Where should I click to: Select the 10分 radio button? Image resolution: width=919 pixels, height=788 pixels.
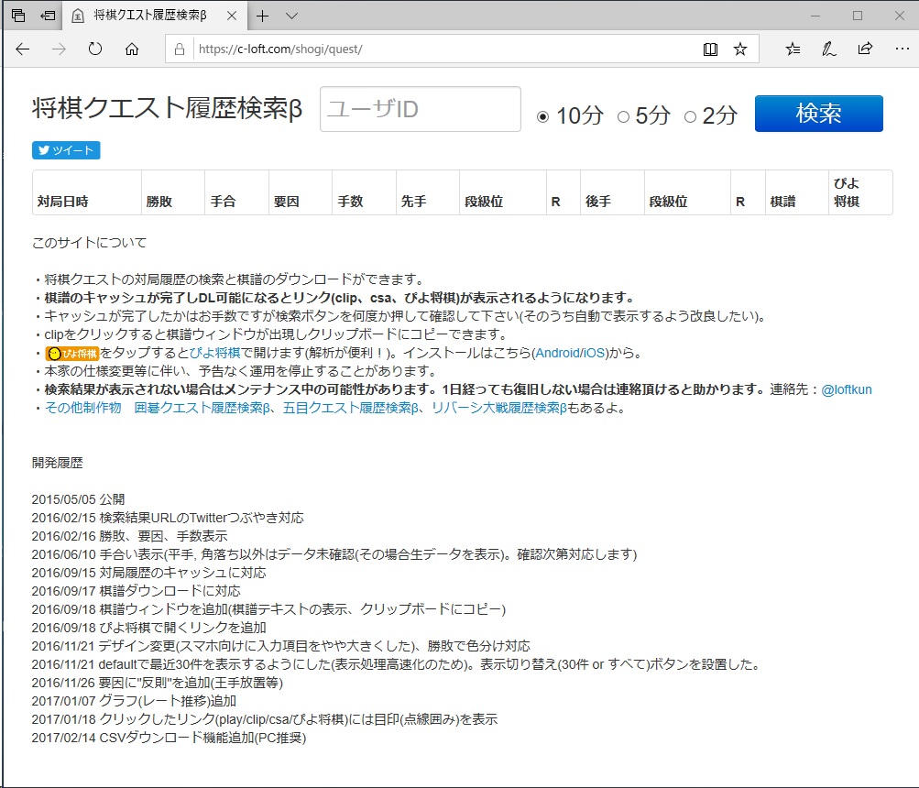[542, 116]
